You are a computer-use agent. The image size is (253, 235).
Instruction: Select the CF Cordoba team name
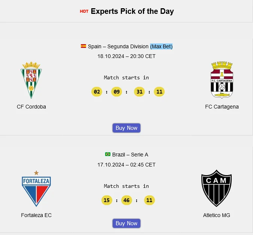tap(31, 107)
